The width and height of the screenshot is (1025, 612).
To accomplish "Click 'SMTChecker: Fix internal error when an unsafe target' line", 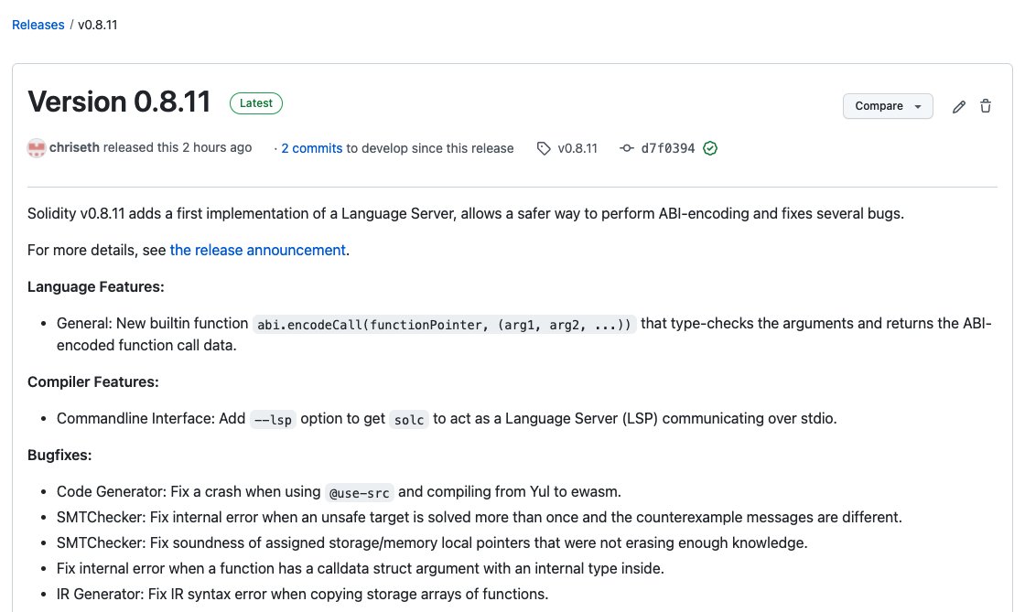I will click(x=480, y=517).
